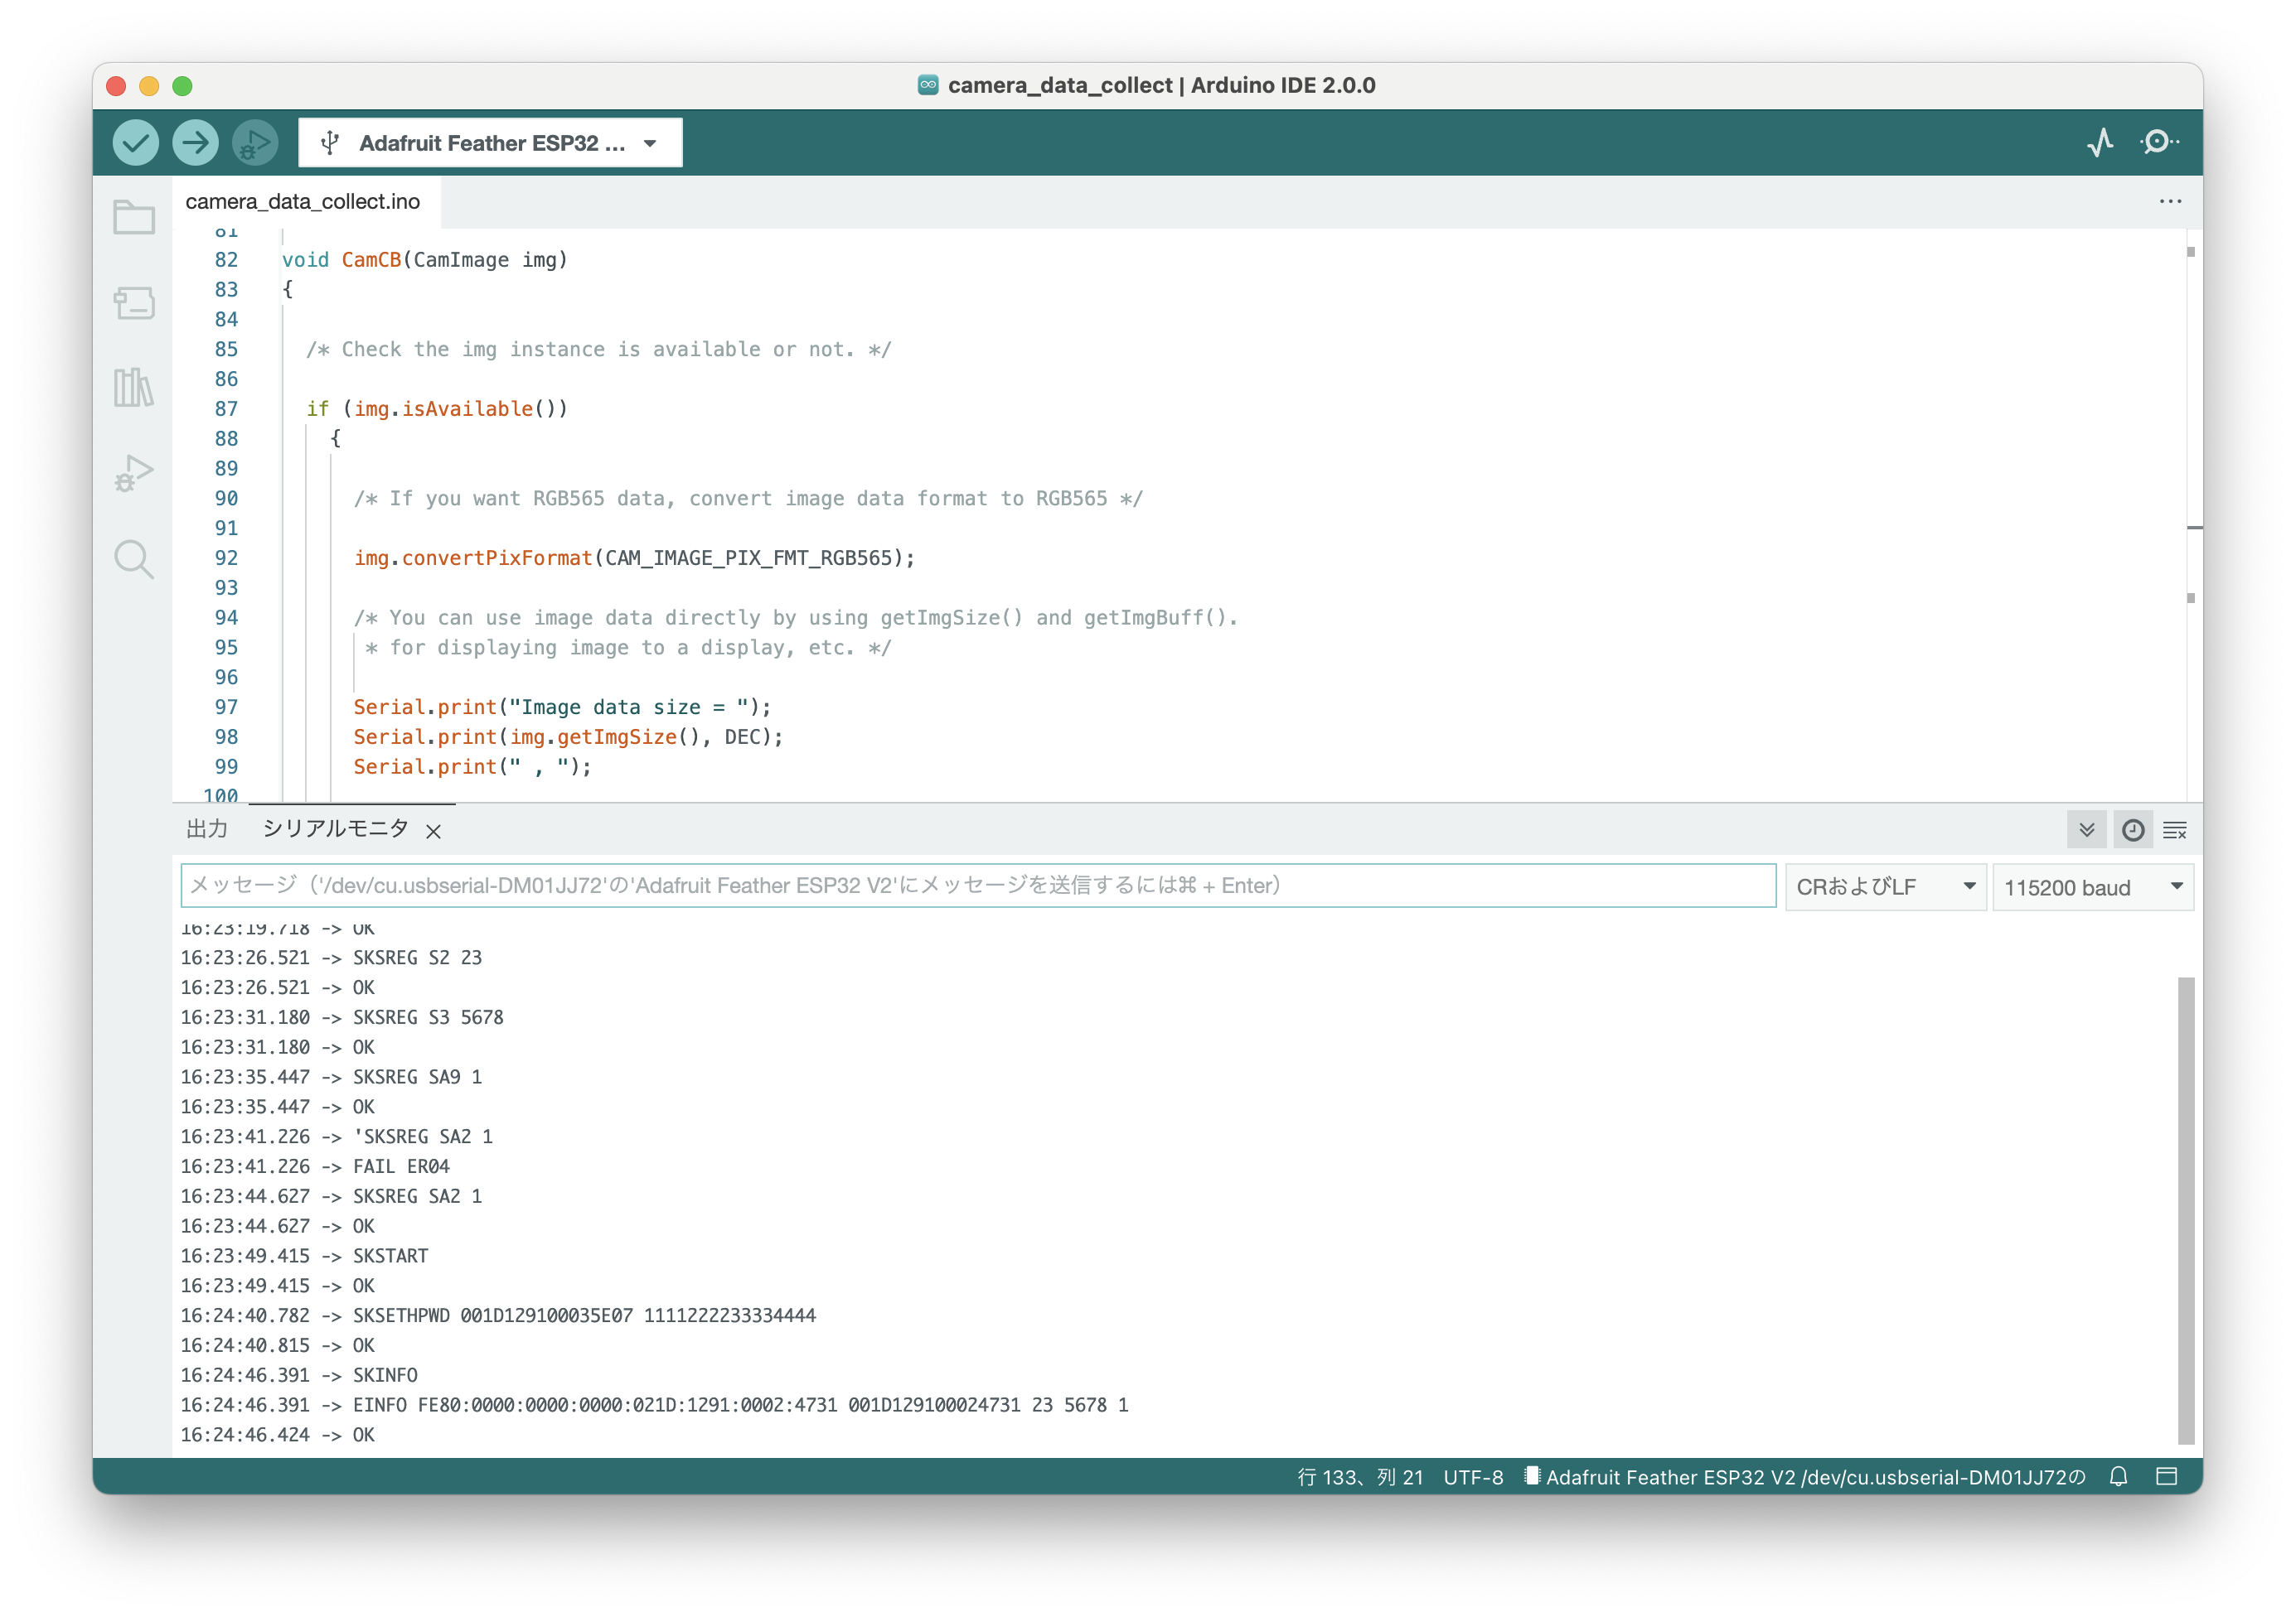This screenshot has width=2296, height=1617.
Task: Open the sidebar Search panel
Action: (134, 560)
